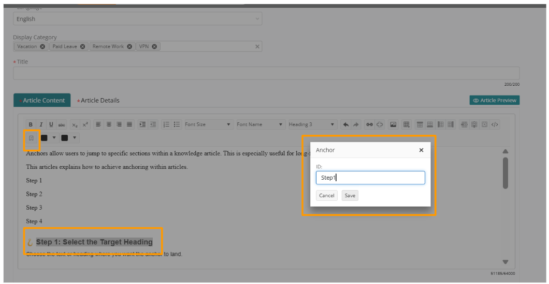Switch to the Article Details tab
This screenshot has height=284, width=549.
(98, 101)
